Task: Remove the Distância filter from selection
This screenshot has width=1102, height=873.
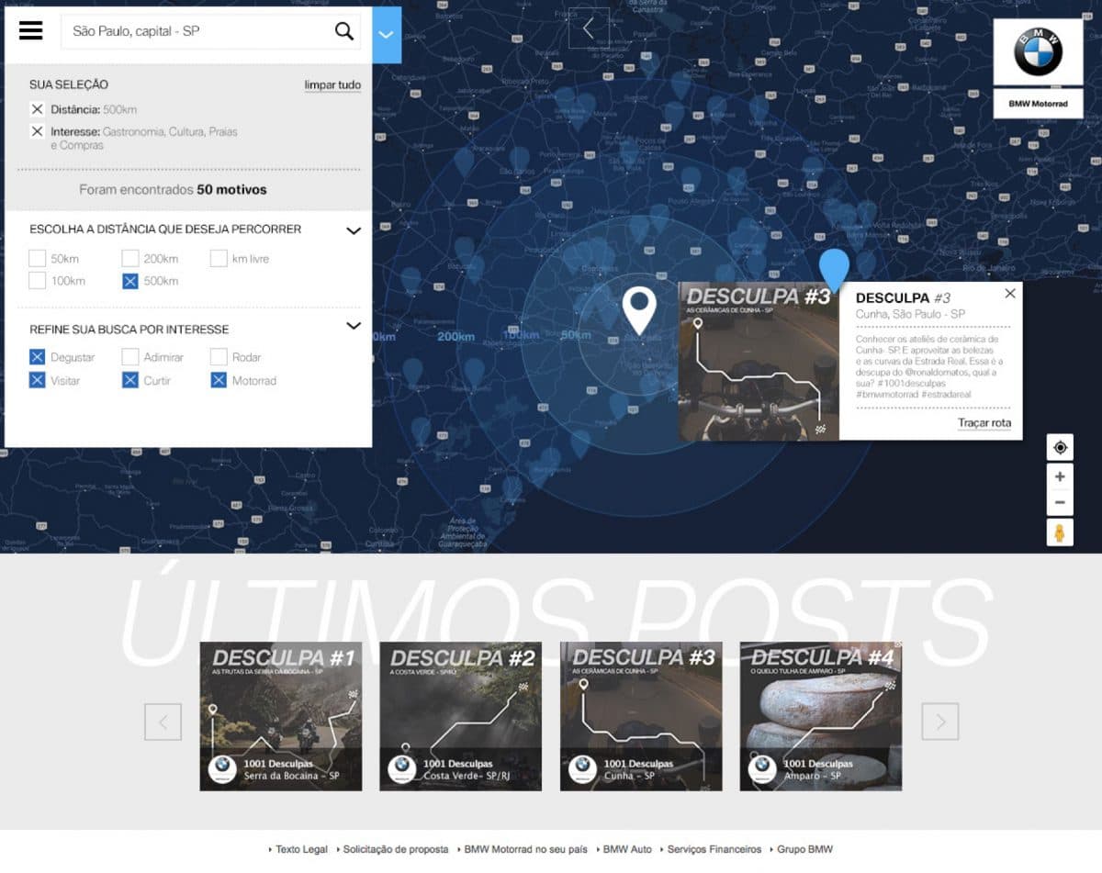Action: pos(37,109)
